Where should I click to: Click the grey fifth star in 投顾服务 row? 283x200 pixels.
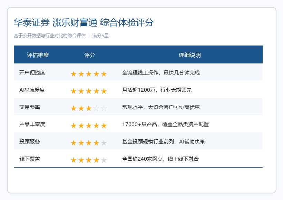tap(104, 143)
